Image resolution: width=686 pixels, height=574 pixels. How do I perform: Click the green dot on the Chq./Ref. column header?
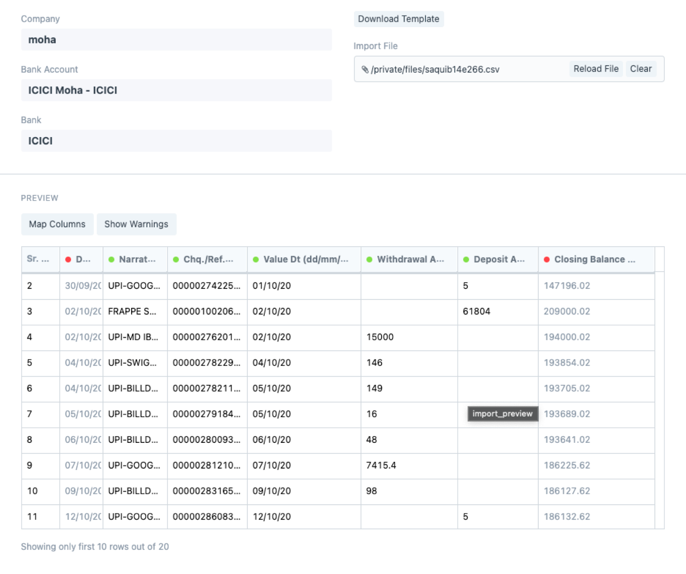click(175, 259)
